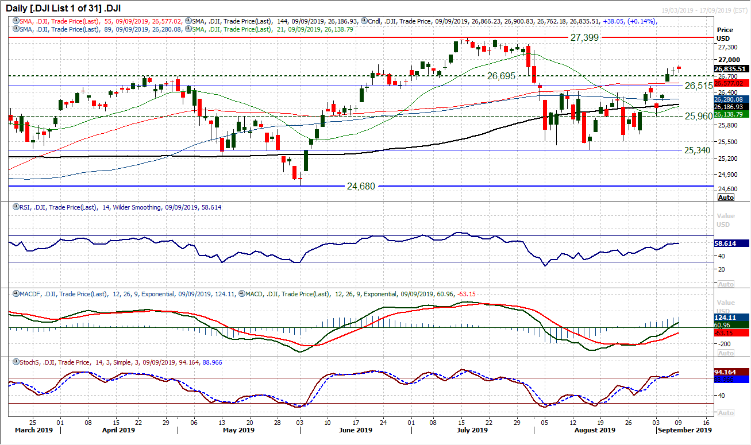
Task: Toggle the Auto scale button on RSI panel
Action: click(x=726, y=284)
